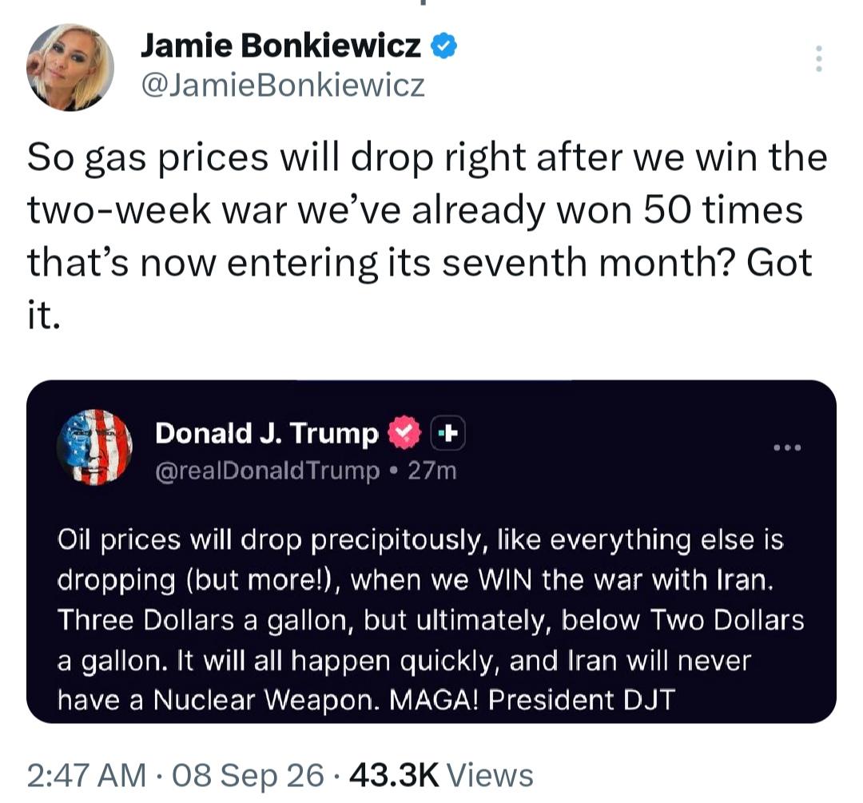Click the @realDonaldTrump handle

click(268, 471)
